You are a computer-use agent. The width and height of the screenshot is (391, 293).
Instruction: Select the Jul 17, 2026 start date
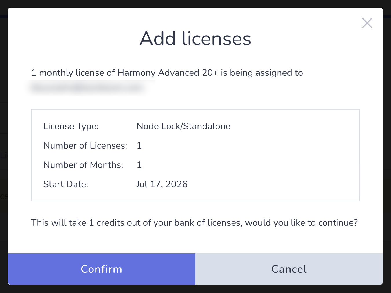pyautogui.click(x=162, y=184)
